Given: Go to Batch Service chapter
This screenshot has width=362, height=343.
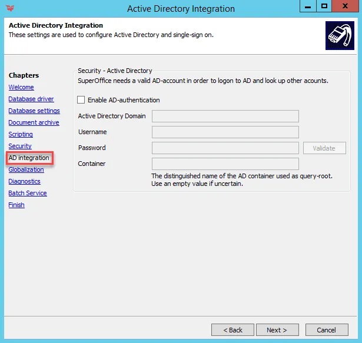Looking at the screenshot, I should coord(28,193).
